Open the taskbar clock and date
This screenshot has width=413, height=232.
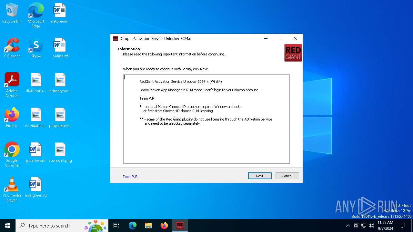[386, 226]
